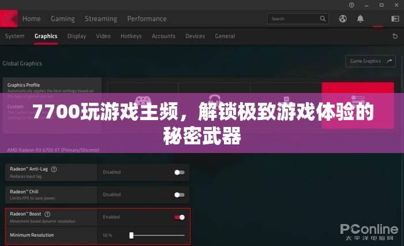Click the Anti-Lag help icon
This screenshot has width=404, height=246.
54,169
